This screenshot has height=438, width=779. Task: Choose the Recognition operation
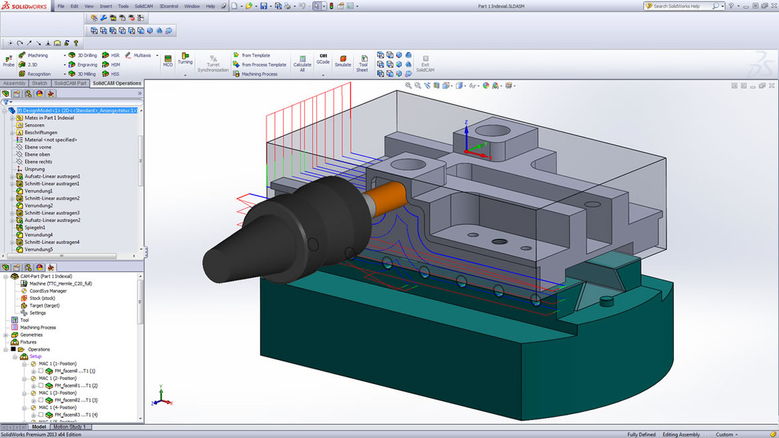pyautogui.click(x=35, y=74)
